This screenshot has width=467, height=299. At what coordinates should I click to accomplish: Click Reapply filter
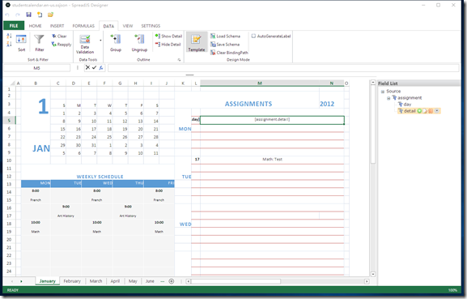tap(62, 45)
